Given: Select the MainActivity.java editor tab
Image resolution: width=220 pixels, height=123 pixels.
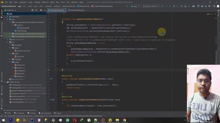Looking at the screenshot, I should point(57,10).
